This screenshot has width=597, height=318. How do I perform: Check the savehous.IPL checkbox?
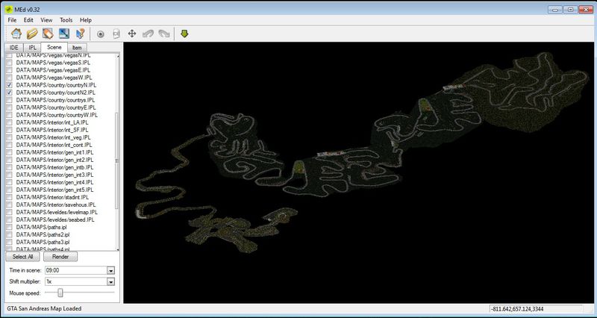(x=10, y=205)
